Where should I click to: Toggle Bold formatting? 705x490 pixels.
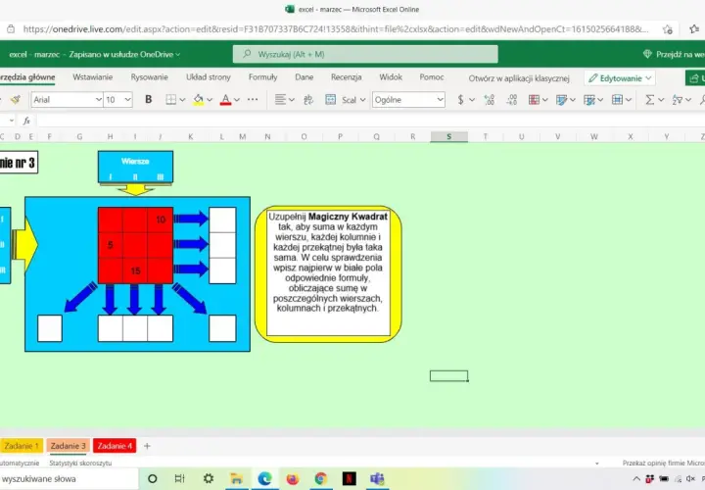149,99
